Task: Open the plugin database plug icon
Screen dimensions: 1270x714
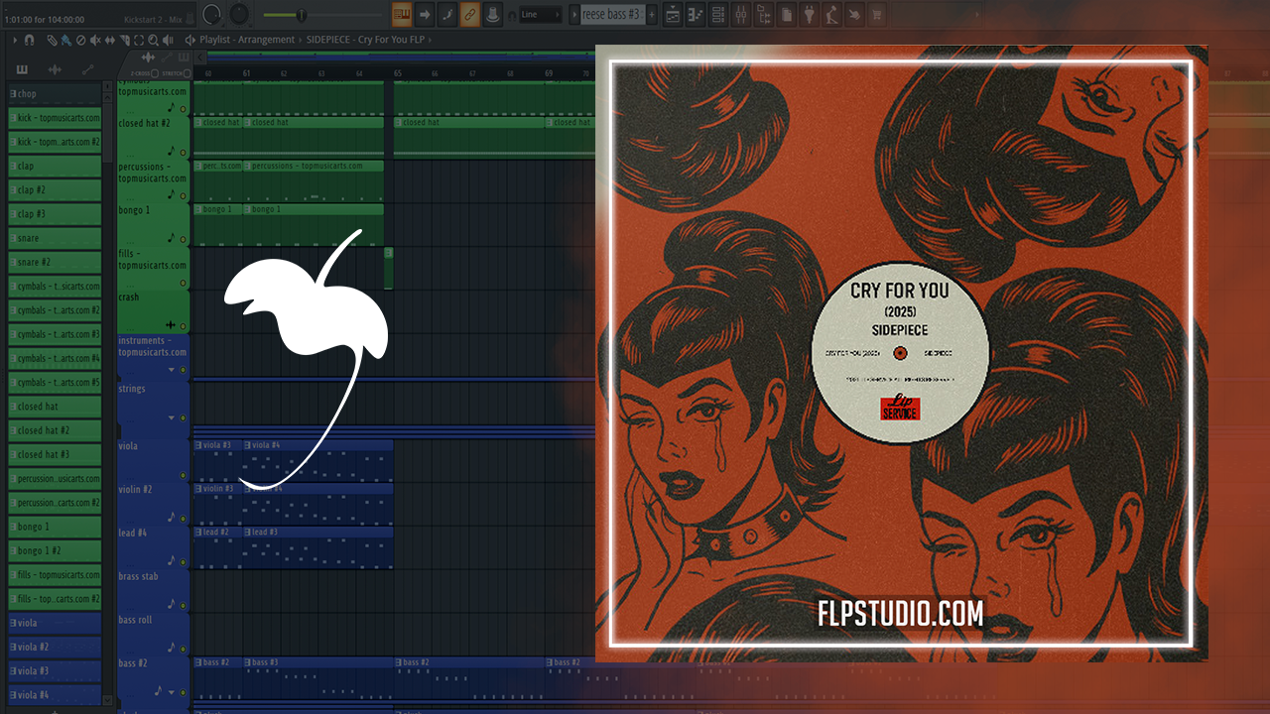Action: [809, 15]
